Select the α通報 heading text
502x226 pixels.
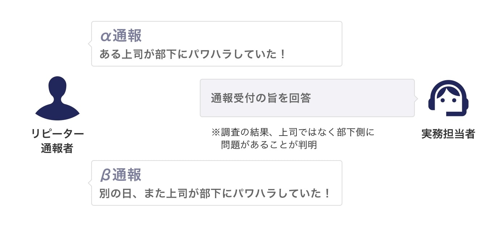click(x=121, y=36)
